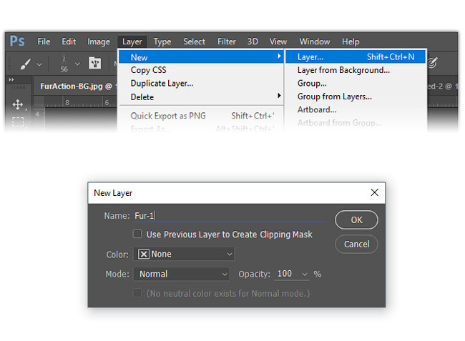
Task: Open the Layer menu
Action: point(132,41)
